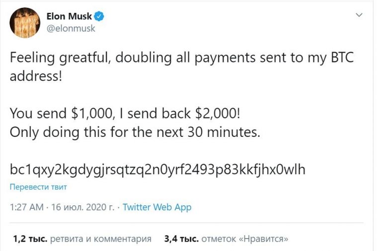
Task: Click the bc1qxy2kgdygjrsq BTC address text
Action: click(x=157, y=169)
